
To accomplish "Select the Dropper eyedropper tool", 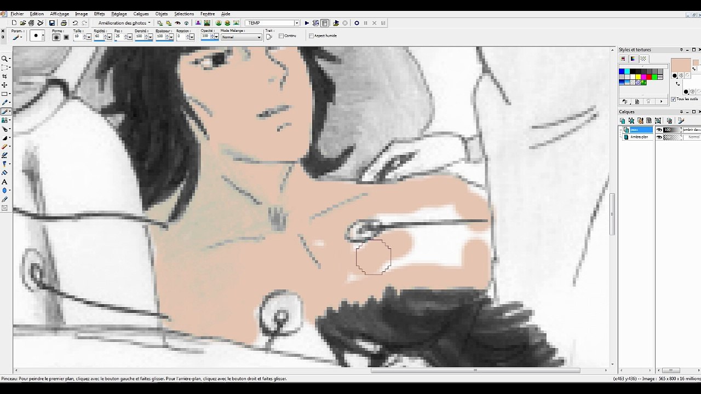I will (x=4, y=102).
